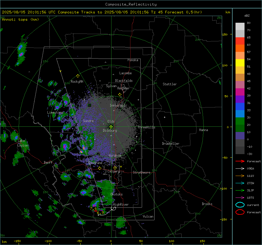Click the white 09EA track arrow

click(x=240, y=168)
